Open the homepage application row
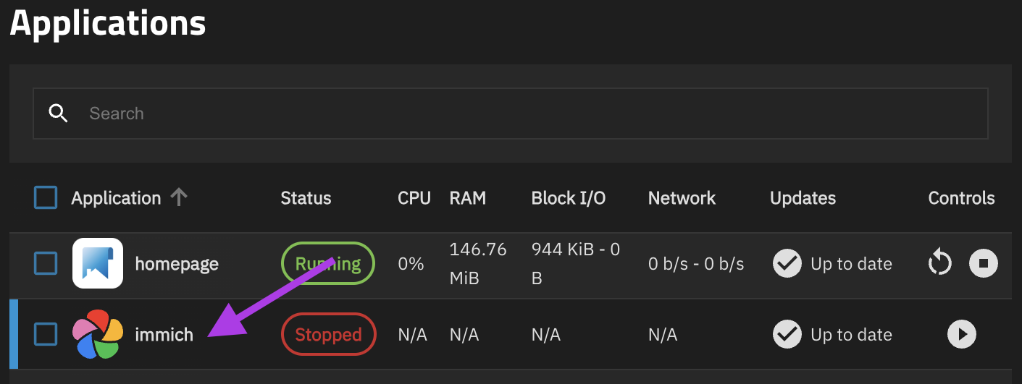The height and width of the screenshot is (384, 1022). pos(177,264)
